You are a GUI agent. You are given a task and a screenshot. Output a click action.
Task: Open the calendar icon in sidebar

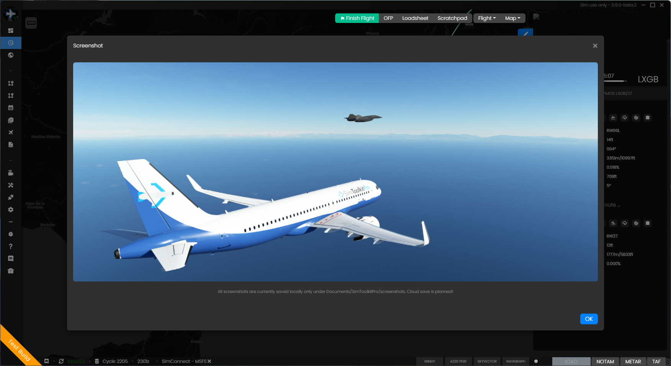point(11,108)
